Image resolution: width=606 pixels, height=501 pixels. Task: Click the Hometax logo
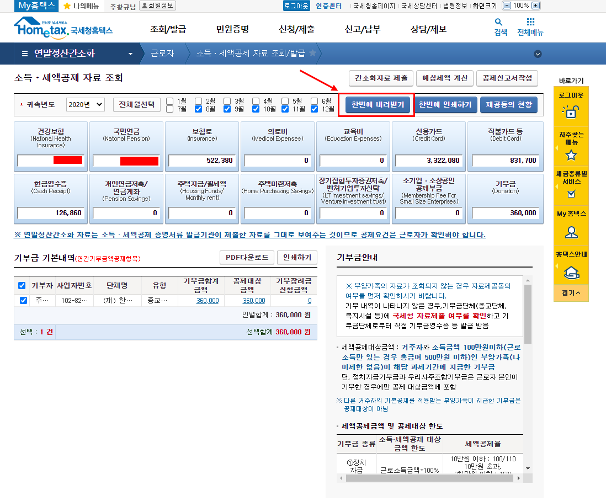coord(63,28)
